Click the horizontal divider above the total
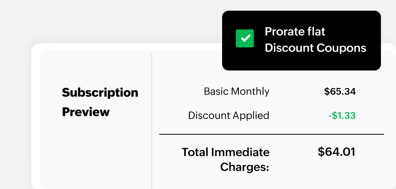 click(271, 135)
